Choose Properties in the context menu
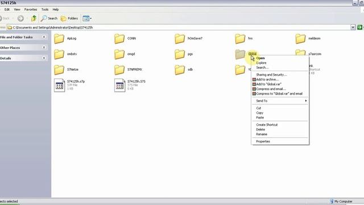The height and width of the screenshot is (205, 364). tap(280, 141)
